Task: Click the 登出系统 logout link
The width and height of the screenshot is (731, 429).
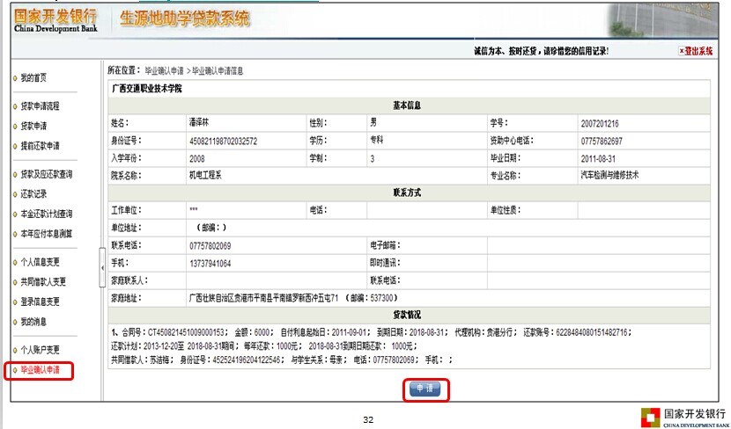Action: click(x=698, y=51)
